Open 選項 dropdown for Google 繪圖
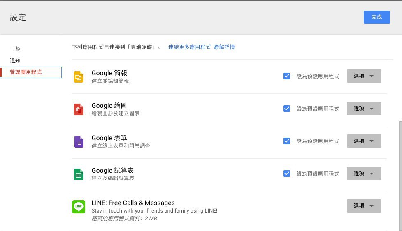 (x=364, y=109)
